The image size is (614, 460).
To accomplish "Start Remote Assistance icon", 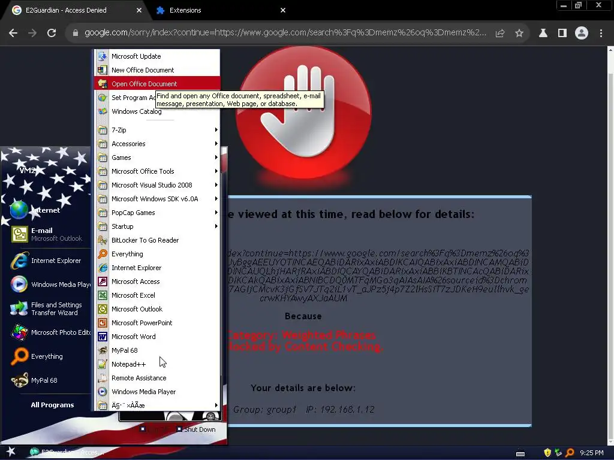I will [x=102, y=378].
